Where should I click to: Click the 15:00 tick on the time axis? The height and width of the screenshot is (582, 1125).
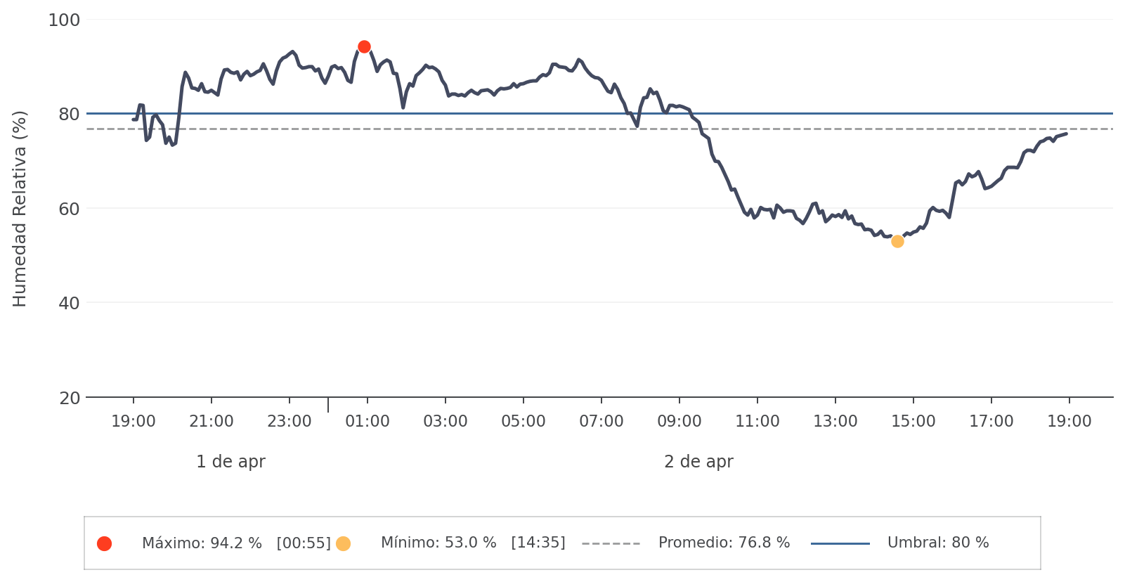coord(913,422)
